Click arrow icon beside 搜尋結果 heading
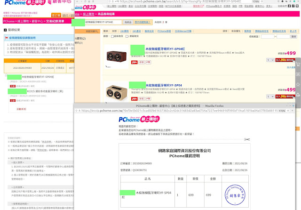 [5, 30]
